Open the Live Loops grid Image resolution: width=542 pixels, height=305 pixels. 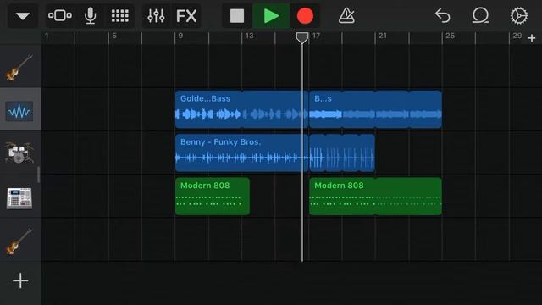(x=120, y=16)
